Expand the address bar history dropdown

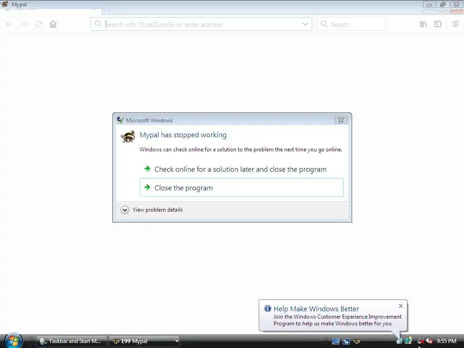(x=305, y=24)
